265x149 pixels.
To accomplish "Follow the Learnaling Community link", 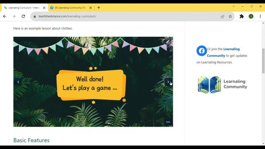I will [x=223, y=52].
